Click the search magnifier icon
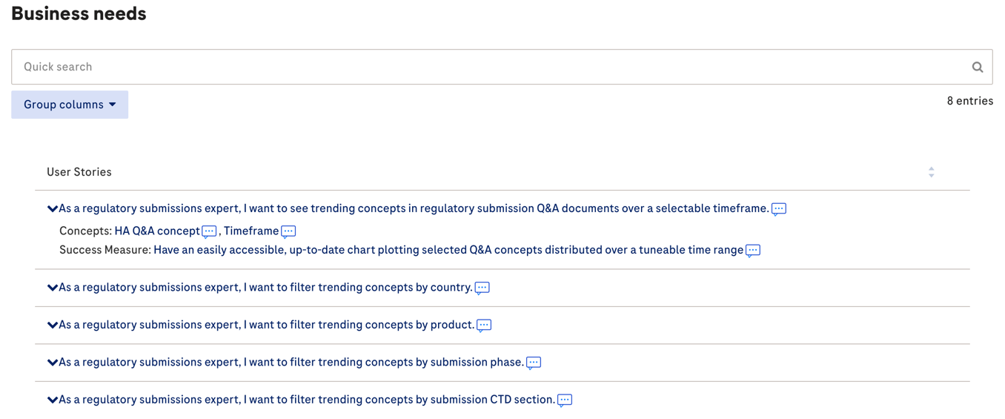The width and height of the screenshot is (1005, 419). pos(977,67)
